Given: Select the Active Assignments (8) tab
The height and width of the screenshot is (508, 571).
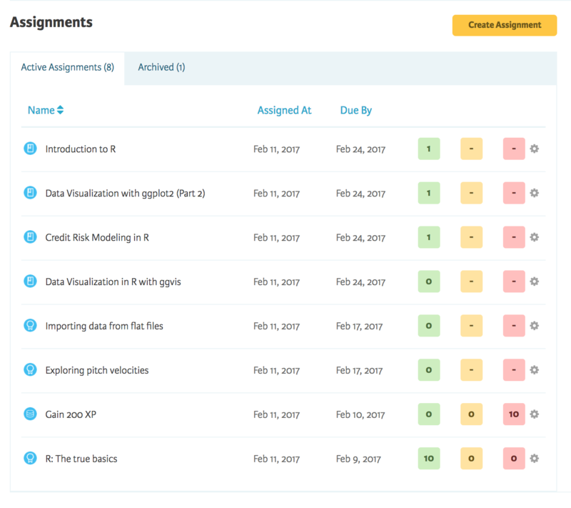Looking at the screenshot, I should pyautogui.click(x=67, y=68).
